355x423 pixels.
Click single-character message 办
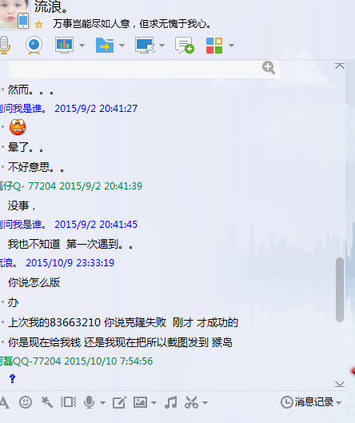(x=13, y=302)
